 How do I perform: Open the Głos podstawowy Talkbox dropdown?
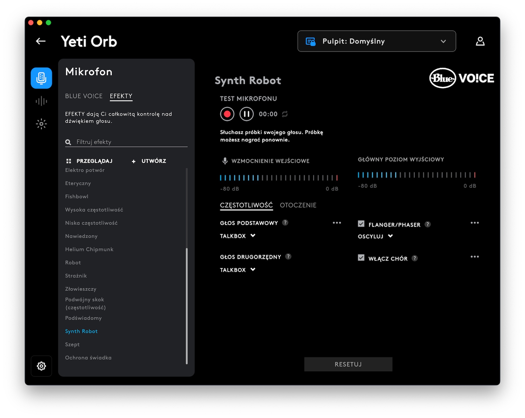(237, 236)
